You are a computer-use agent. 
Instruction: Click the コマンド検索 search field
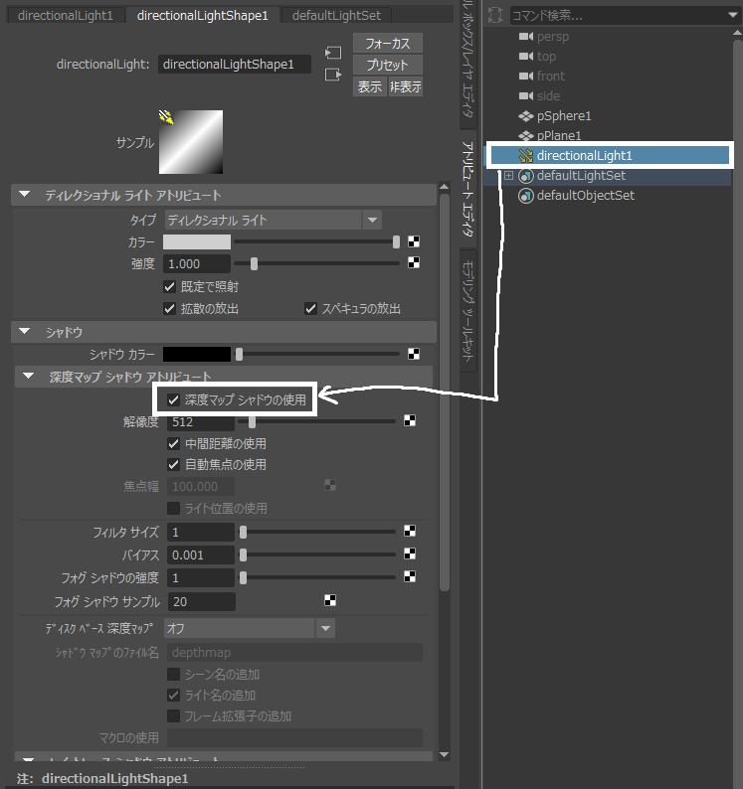coord(618,16)
